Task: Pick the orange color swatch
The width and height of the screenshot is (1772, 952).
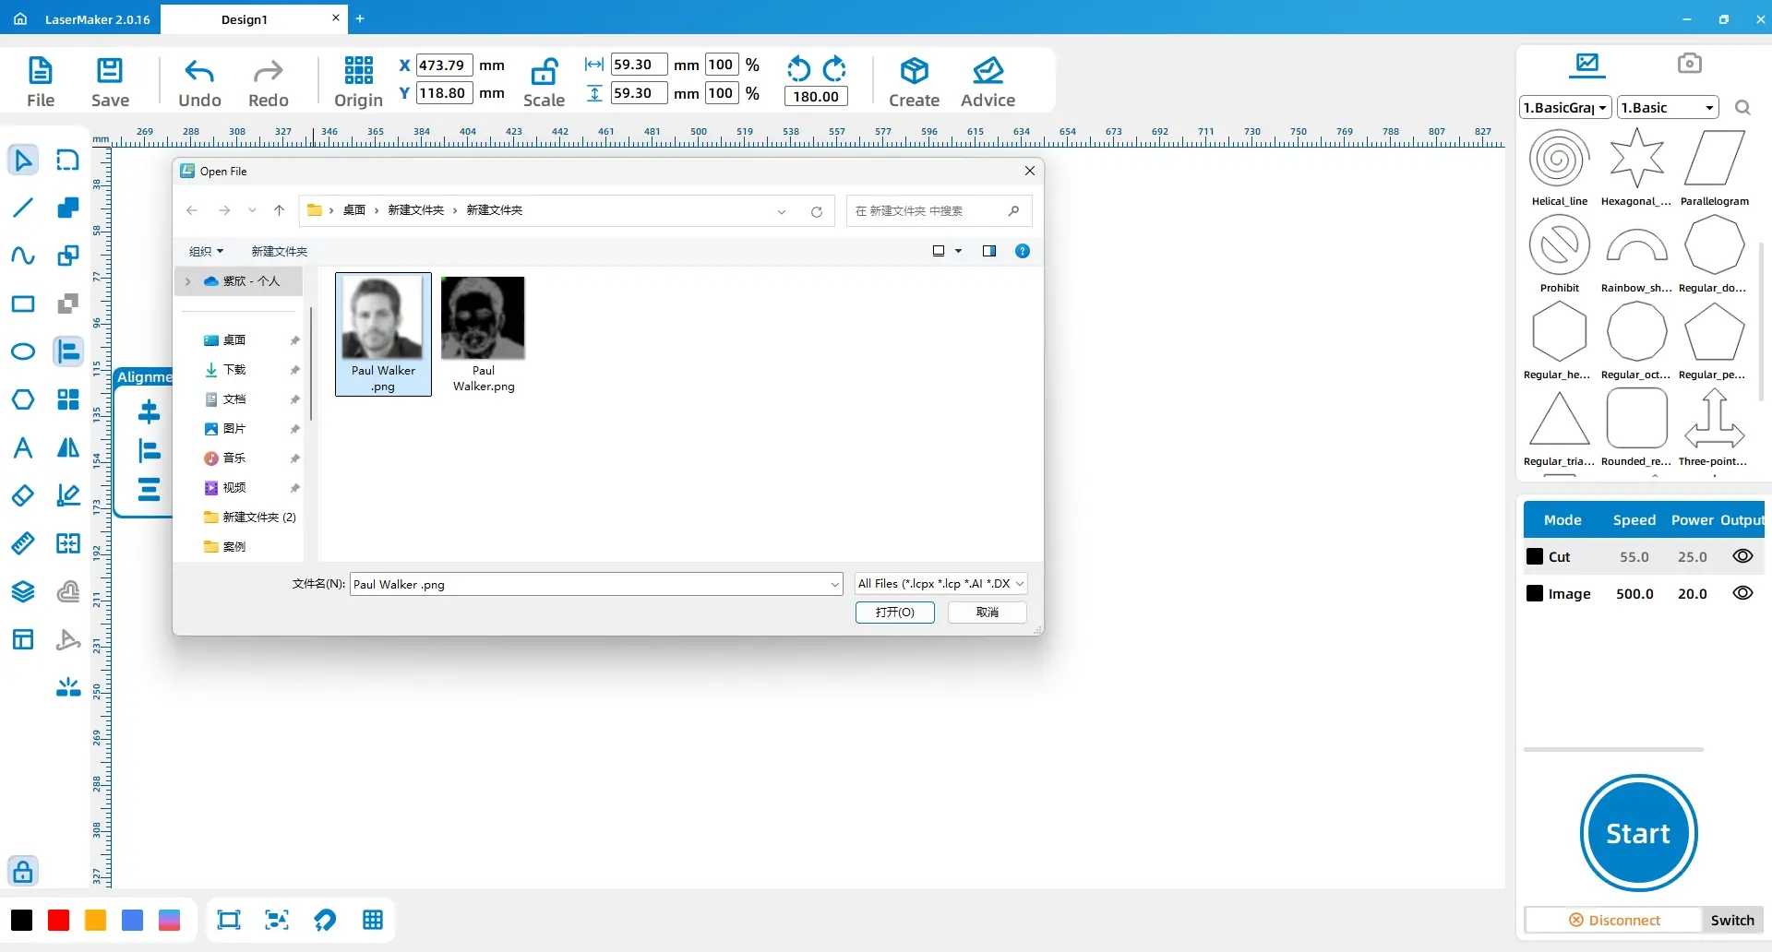Action: tap(96, 920)
